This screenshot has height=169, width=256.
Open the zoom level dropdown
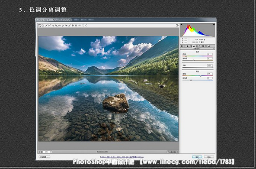51,152
